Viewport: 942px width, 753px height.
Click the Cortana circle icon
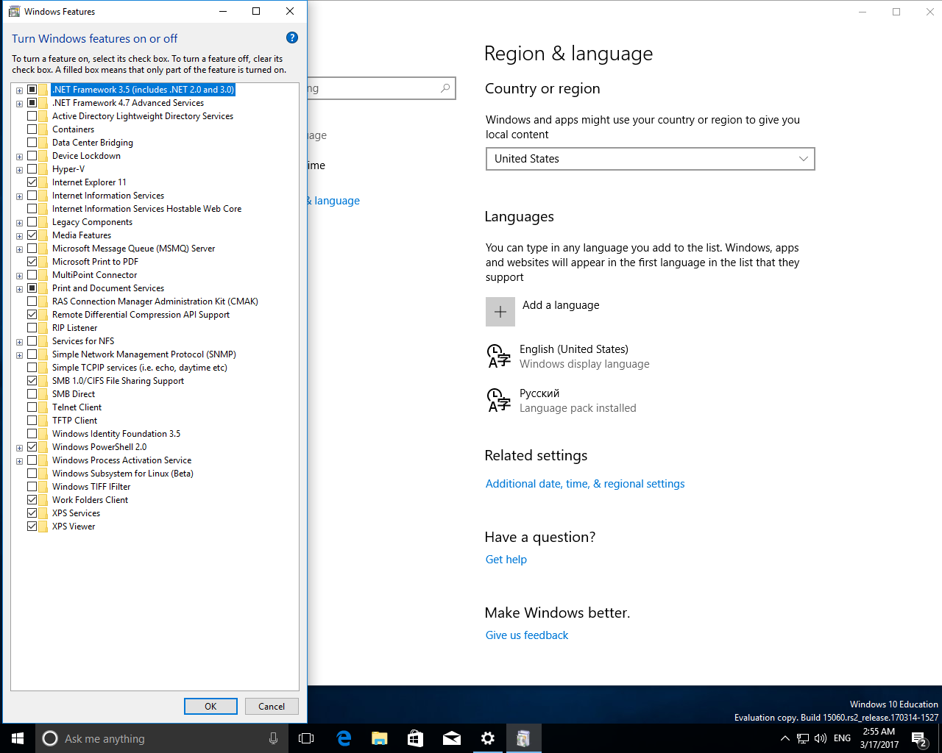click(50, 738)
